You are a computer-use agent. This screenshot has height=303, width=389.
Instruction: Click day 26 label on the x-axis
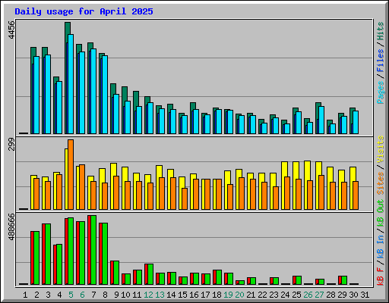(308, 295)
